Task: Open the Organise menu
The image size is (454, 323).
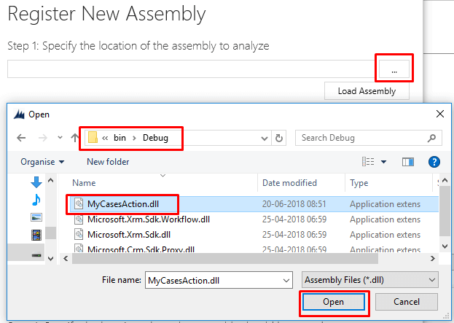Action: (42, 162)
